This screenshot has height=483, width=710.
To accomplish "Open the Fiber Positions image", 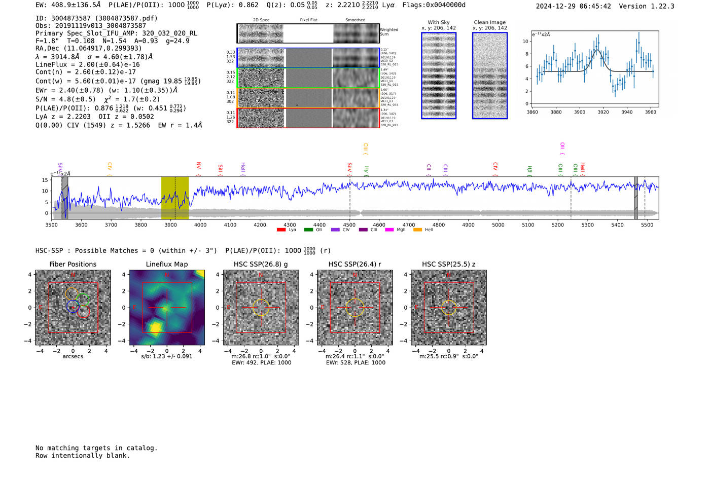I will 73,308.
